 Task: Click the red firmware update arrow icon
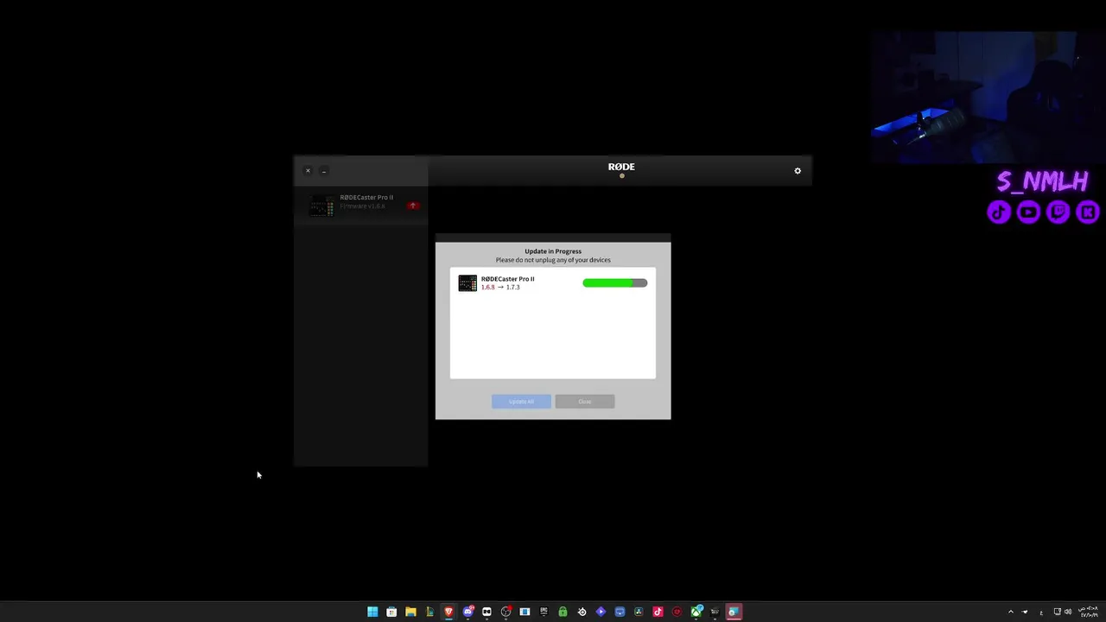[x=413, y=206]
